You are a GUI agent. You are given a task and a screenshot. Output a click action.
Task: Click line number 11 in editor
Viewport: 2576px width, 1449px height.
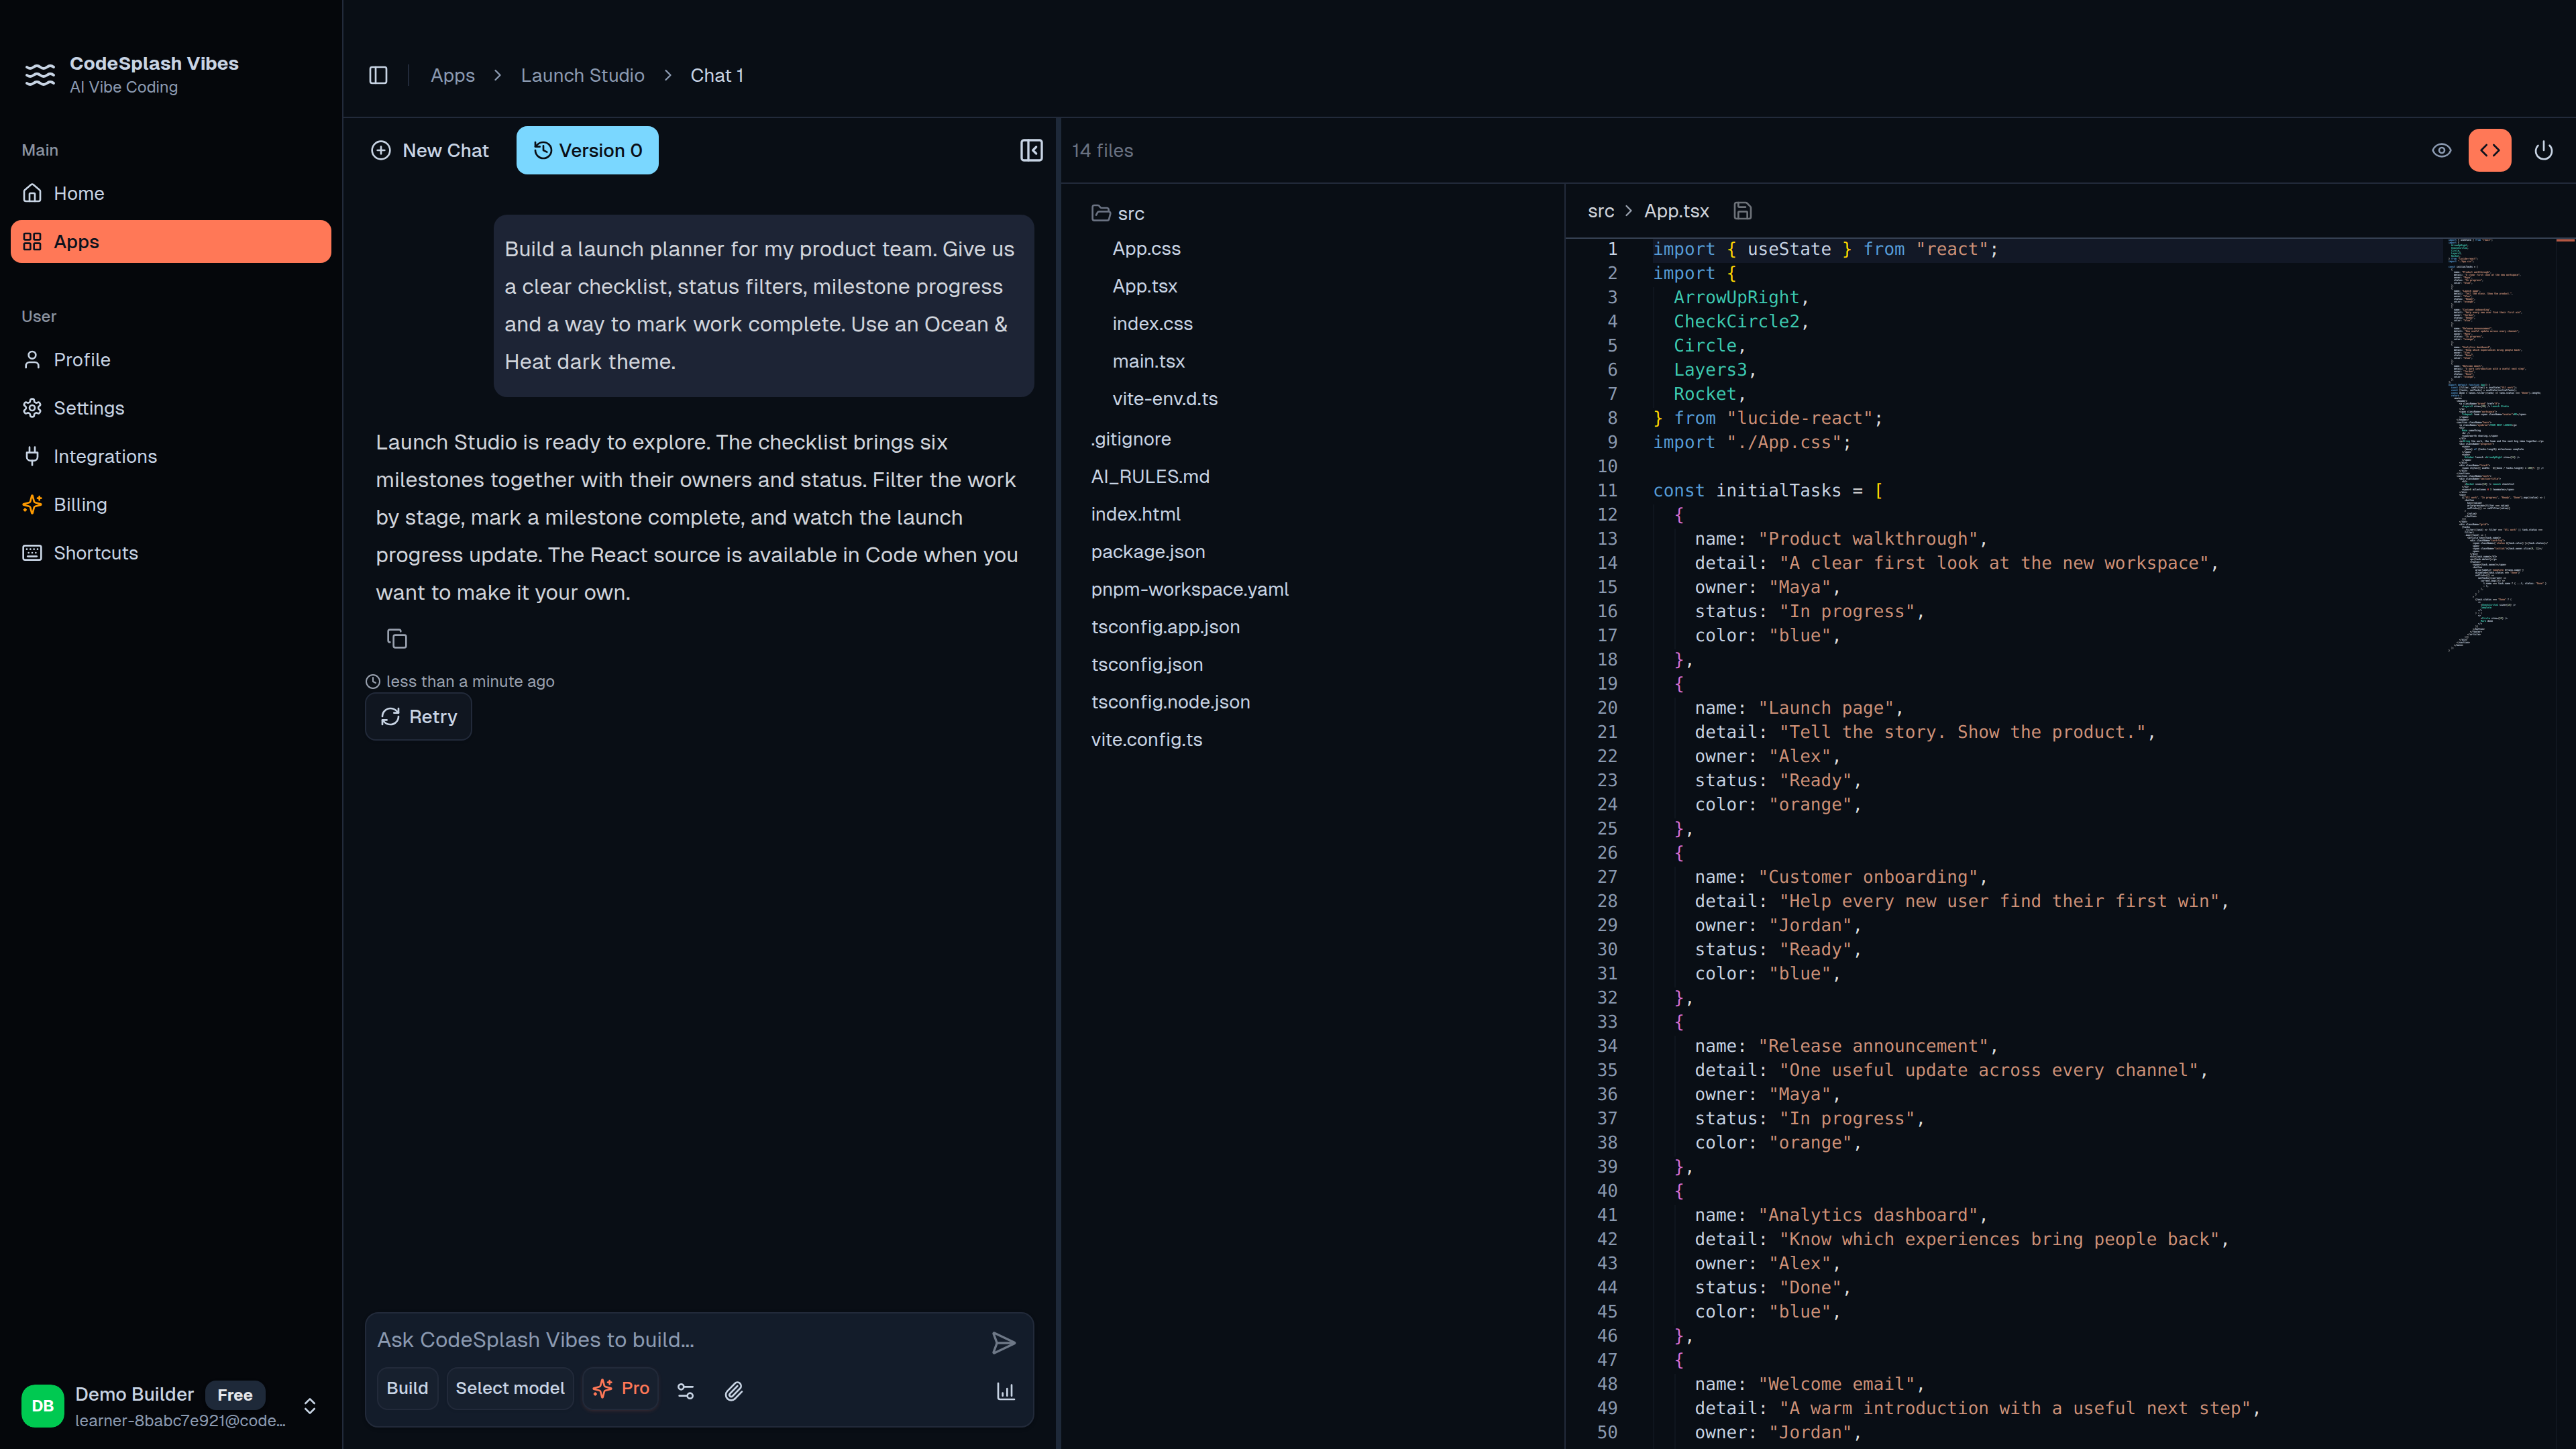[1606, 490]
